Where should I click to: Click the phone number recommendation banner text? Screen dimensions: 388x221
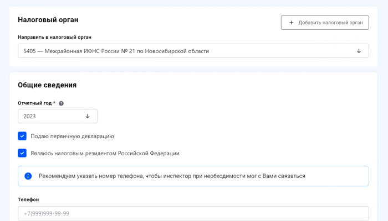click(172, 176)
